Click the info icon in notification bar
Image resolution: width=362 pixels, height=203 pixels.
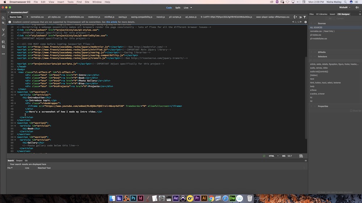[10, 22]
